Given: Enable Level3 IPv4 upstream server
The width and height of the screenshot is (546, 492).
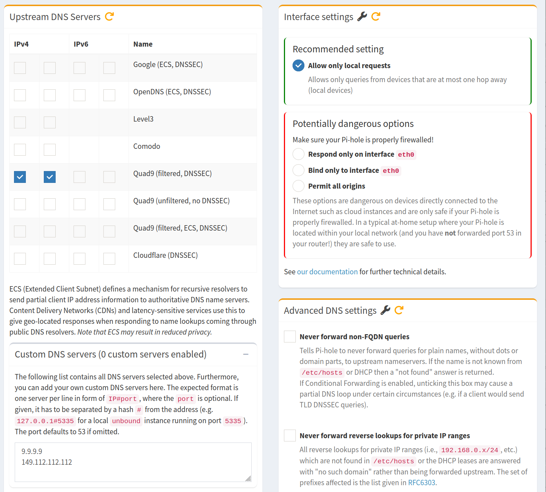Looking at the screenshot, I should click(x=20, y=122).
